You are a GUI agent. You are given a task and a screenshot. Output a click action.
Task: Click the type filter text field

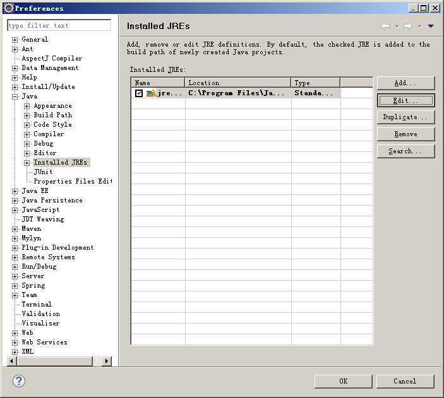pos(59,25)
